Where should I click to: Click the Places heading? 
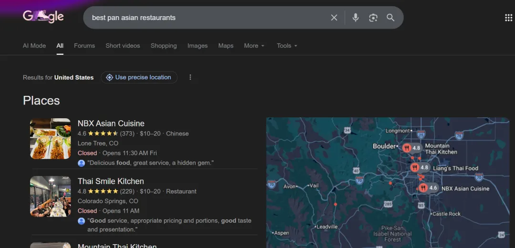click(41, 101)
